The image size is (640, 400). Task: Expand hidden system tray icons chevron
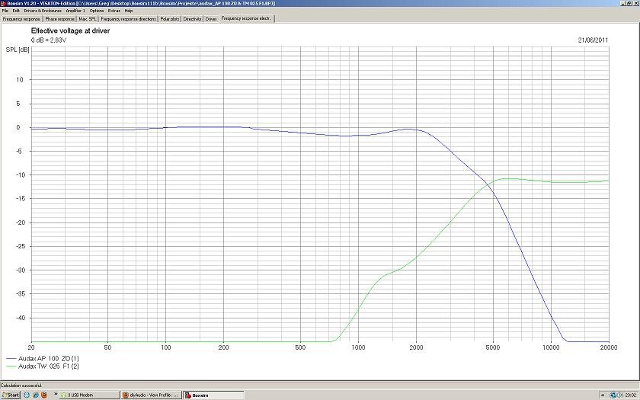pos(603,395)
